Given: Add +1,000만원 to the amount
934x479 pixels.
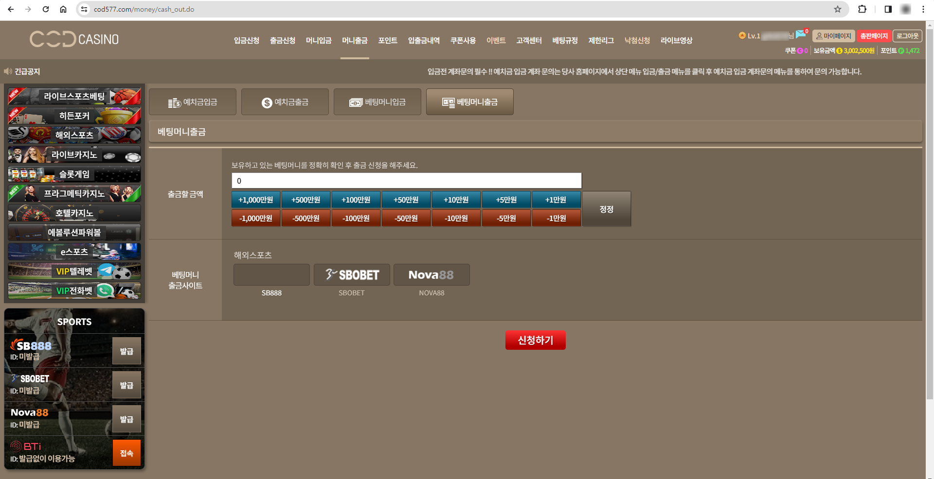Looking at the screenshot, I should (256, 200).
